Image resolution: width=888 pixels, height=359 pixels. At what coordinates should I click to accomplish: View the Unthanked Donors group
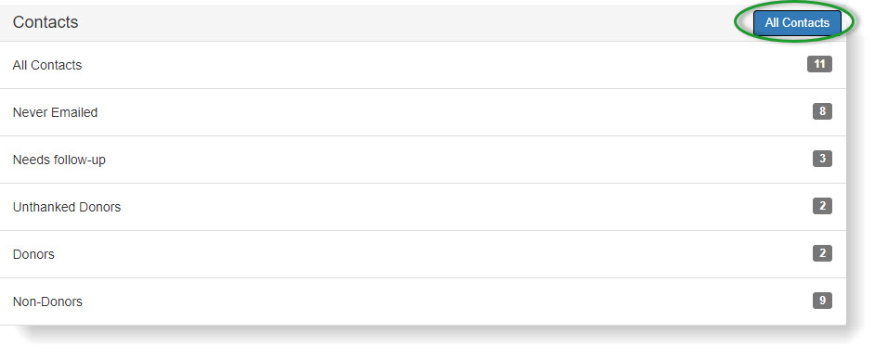[423, 208]
